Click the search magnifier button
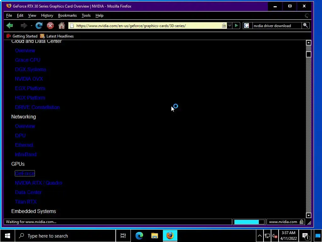Screen dimensions: 322x242 tap(305, 26)
